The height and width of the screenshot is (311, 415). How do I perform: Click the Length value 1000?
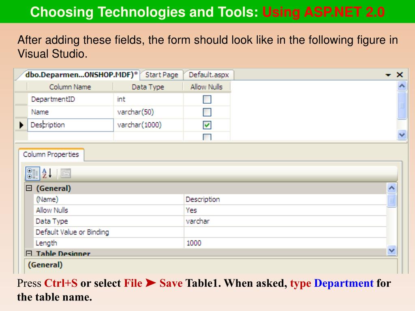point(285,243)
